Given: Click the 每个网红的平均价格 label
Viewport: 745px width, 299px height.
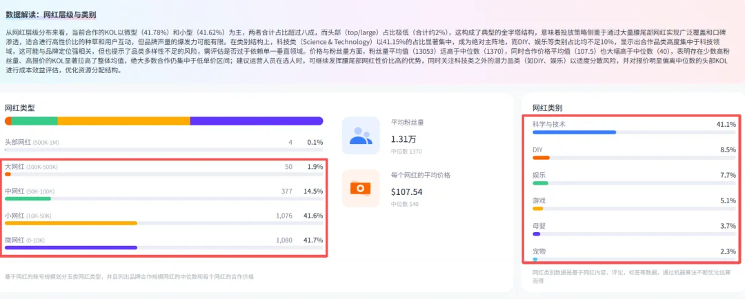Looking at the screenshot, I should click(421, 175).
